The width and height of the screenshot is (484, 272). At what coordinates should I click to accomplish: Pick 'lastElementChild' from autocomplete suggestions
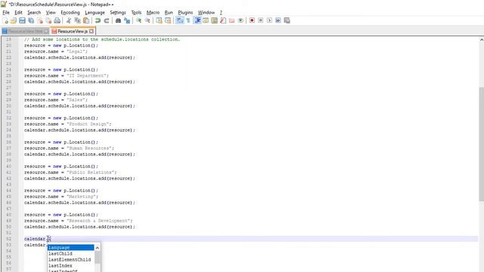(x=70, y=260)
